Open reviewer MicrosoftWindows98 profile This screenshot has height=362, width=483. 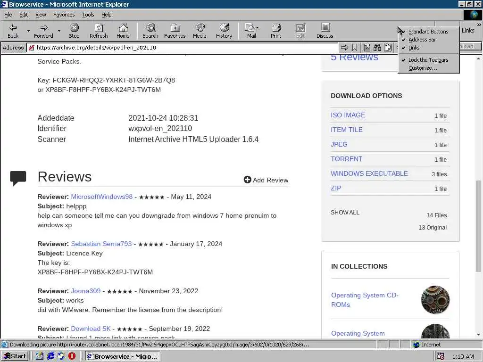(102, 197)
